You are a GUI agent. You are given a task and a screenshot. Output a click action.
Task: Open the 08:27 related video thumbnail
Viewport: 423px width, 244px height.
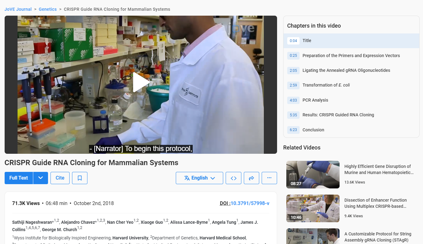(313, 175)
